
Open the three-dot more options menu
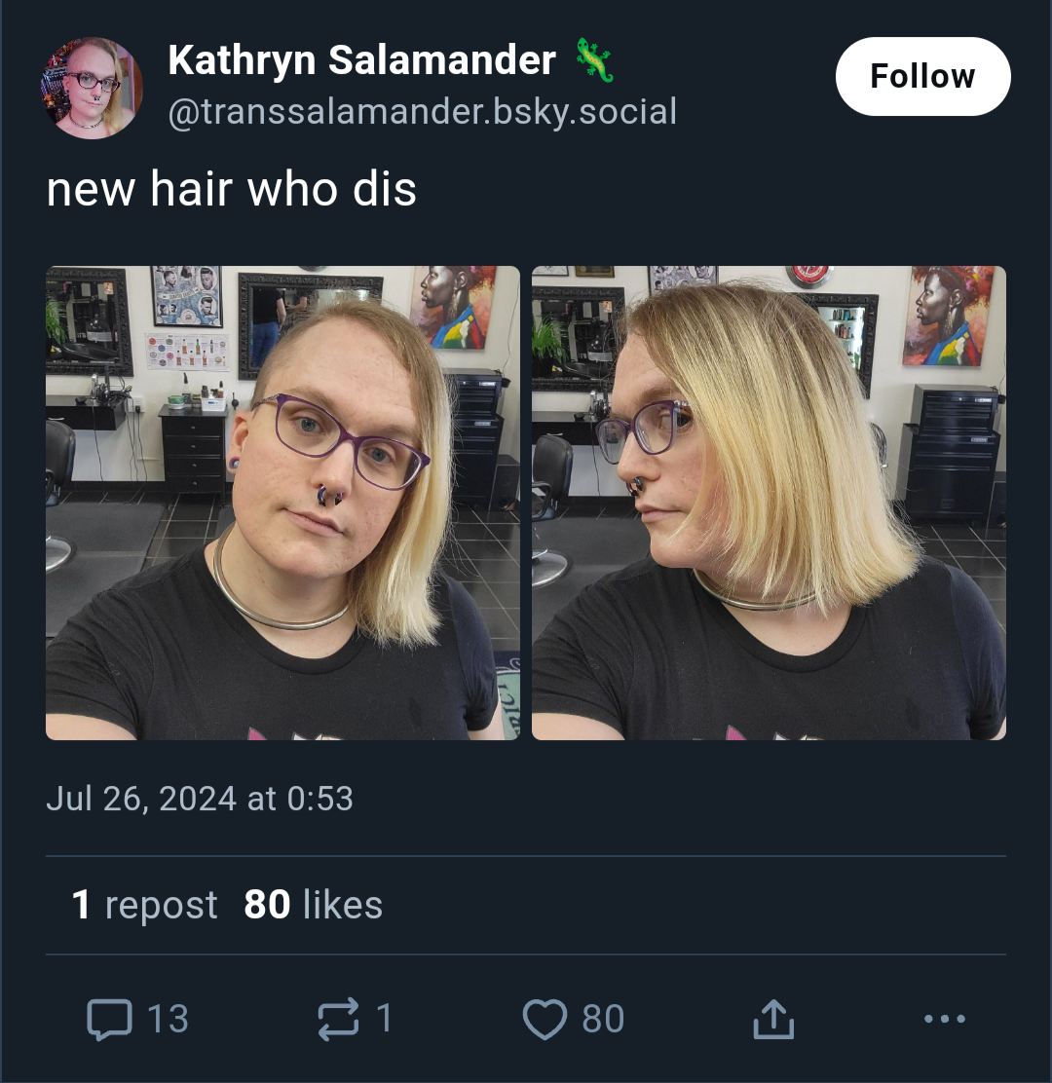coord(944,1018)
